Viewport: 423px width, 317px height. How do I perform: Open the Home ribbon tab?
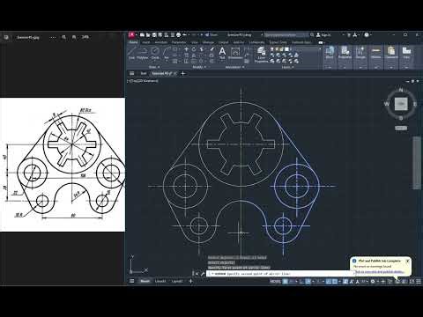tap(133, 42)
